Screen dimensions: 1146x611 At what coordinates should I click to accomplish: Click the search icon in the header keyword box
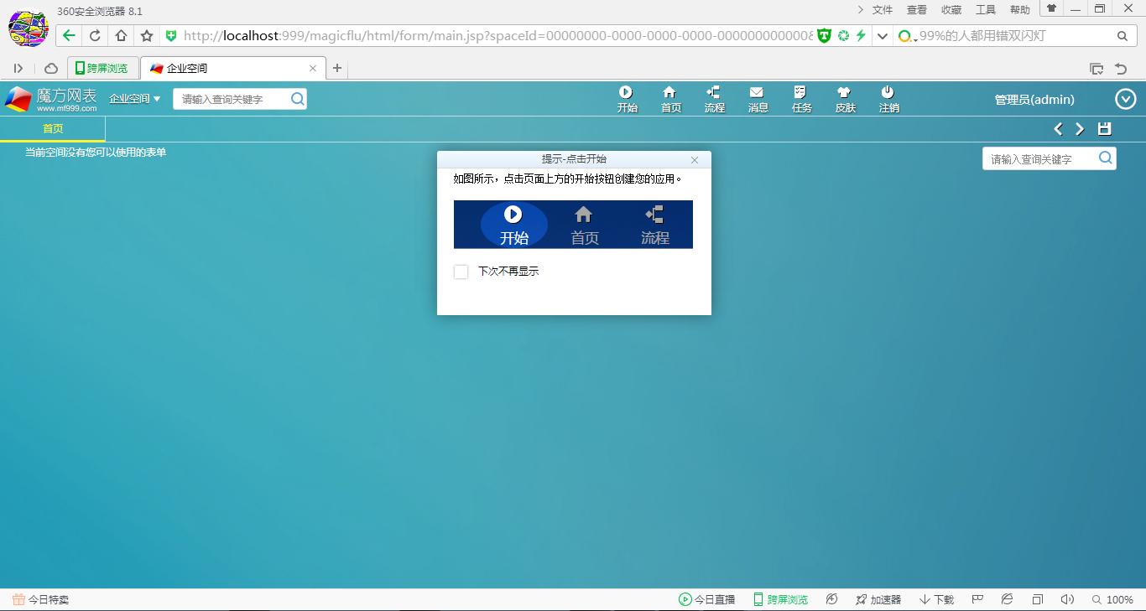pos(297,99)
